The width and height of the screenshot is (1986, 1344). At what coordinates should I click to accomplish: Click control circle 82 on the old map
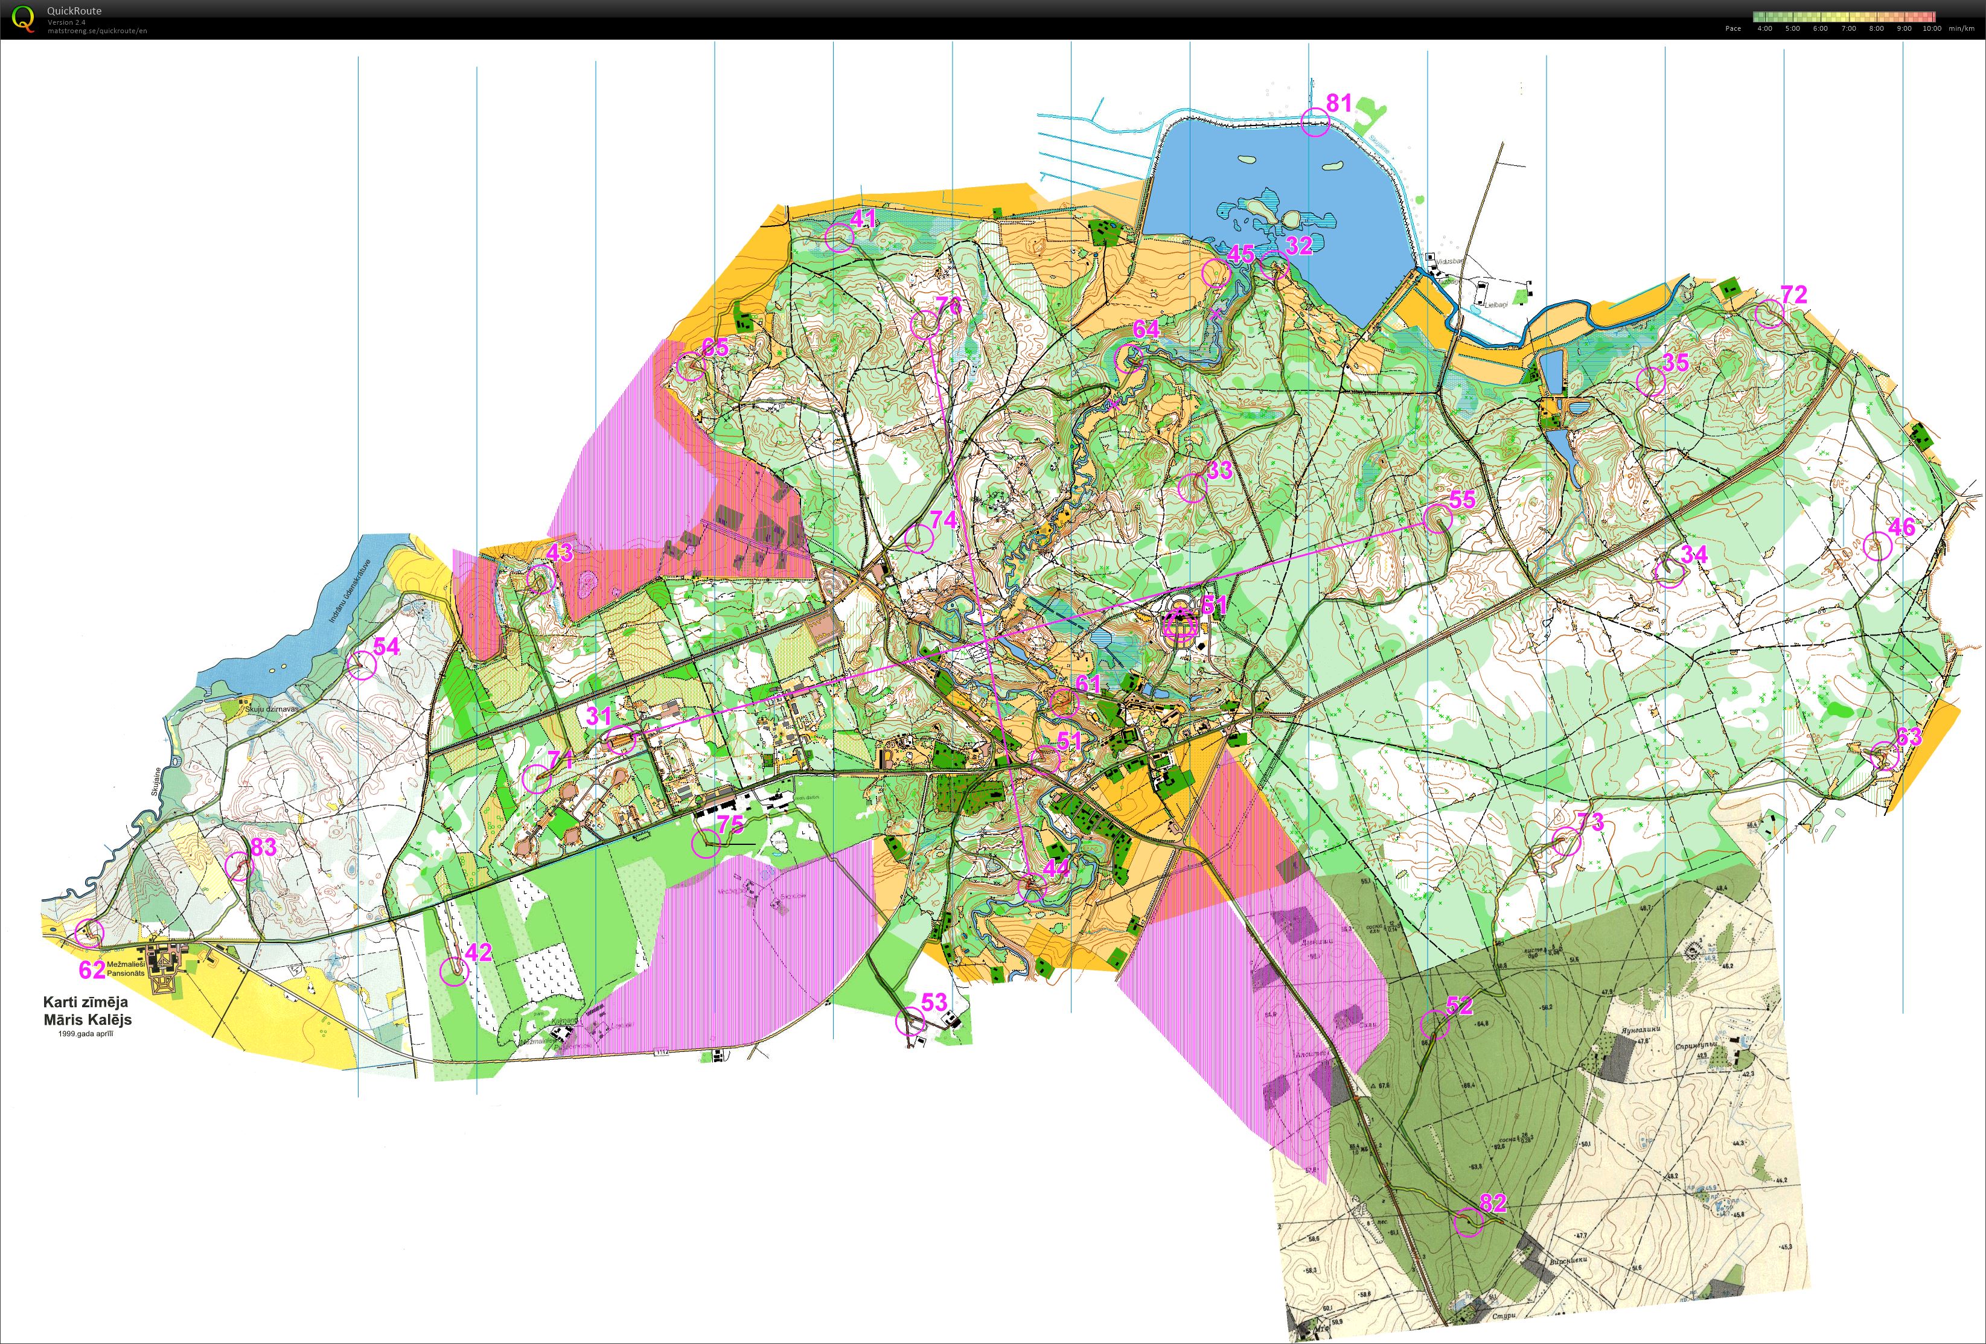click(1468, 1222)
